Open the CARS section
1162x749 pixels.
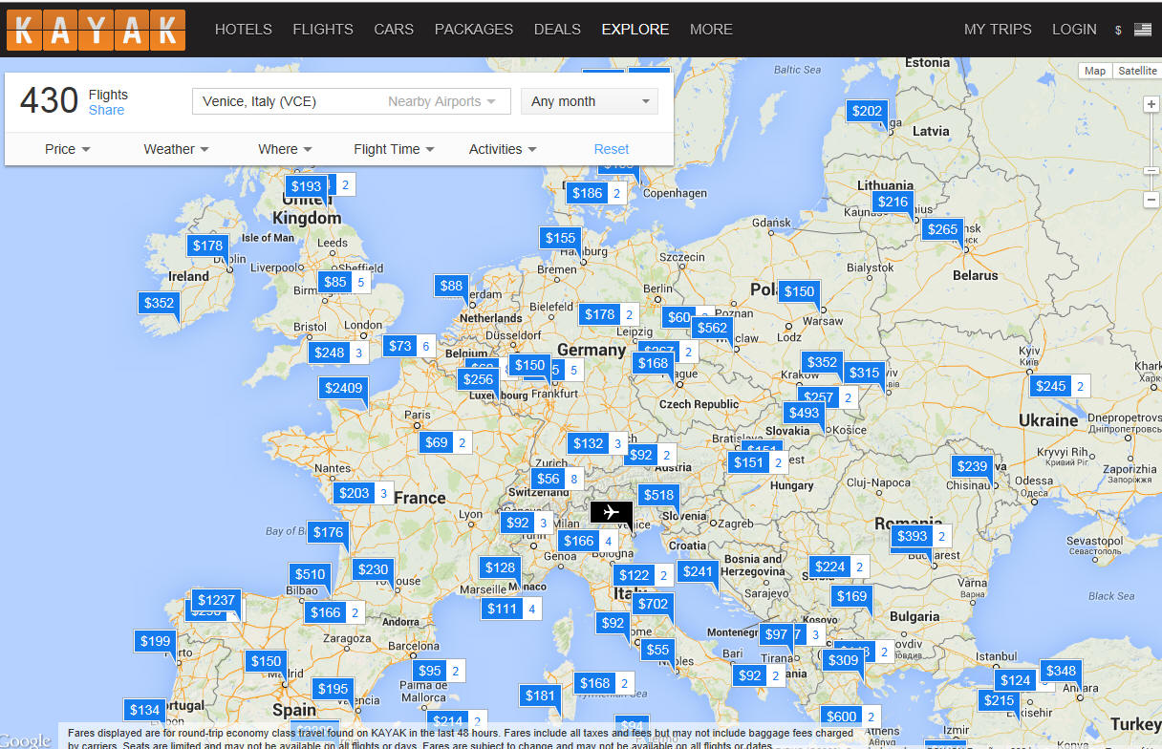click(x=394, y=30)
